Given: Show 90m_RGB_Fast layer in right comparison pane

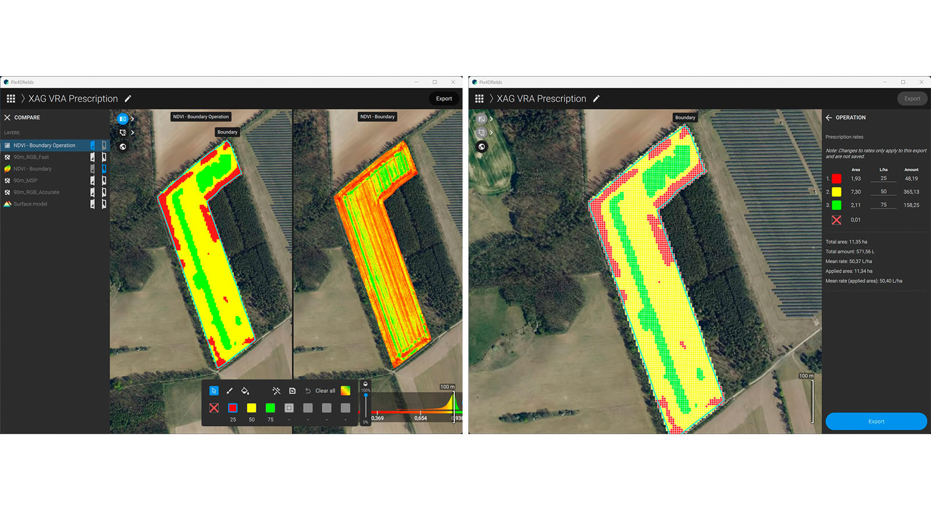Looking at the screenshot, I should [x=104, y=157].
